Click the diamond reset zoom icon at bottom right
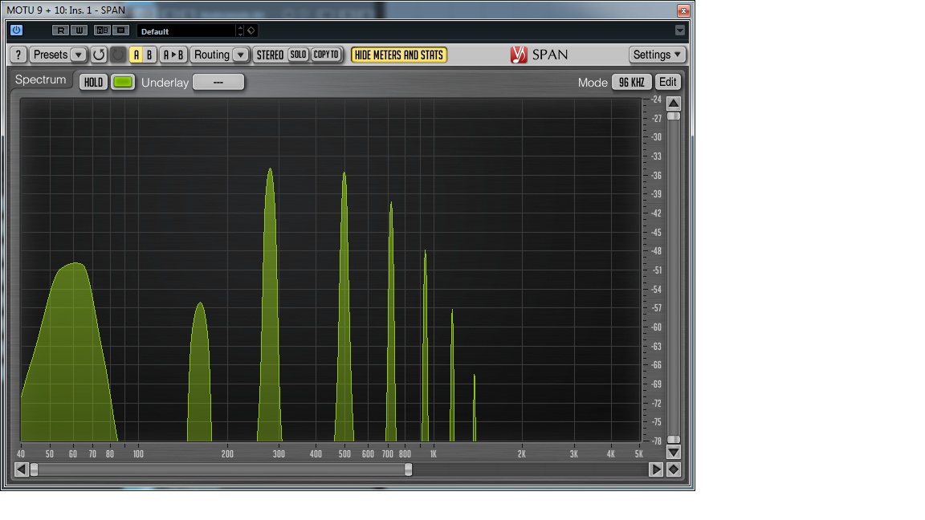The height and width of the screenshot is (520, 925). click(673, 469)
